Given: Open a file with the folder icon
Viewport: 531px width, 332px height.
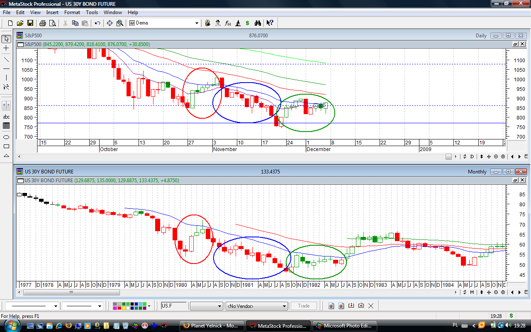Looking at the screenshot, I should 20,23.
